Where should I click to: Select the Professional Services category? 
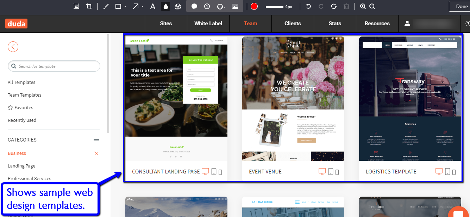pyautogui.click(x=30, y=178)
